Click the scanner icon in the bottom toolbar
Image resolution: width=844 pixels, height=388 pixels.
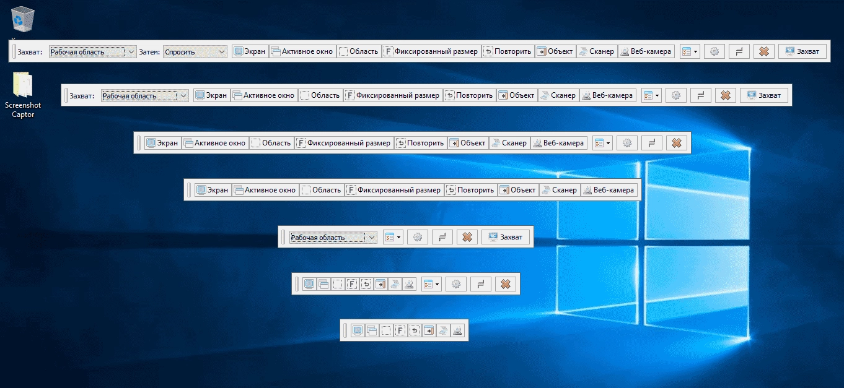[443, 330]
